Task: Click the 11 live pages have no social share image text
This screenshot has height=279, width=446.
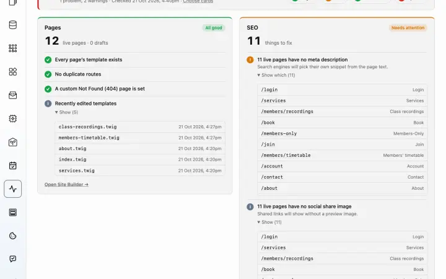Action: pyautogui.click(x=304, y=206)
